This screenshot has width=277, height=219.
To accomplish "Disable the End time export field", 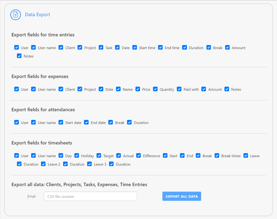I will click(160, 47).
